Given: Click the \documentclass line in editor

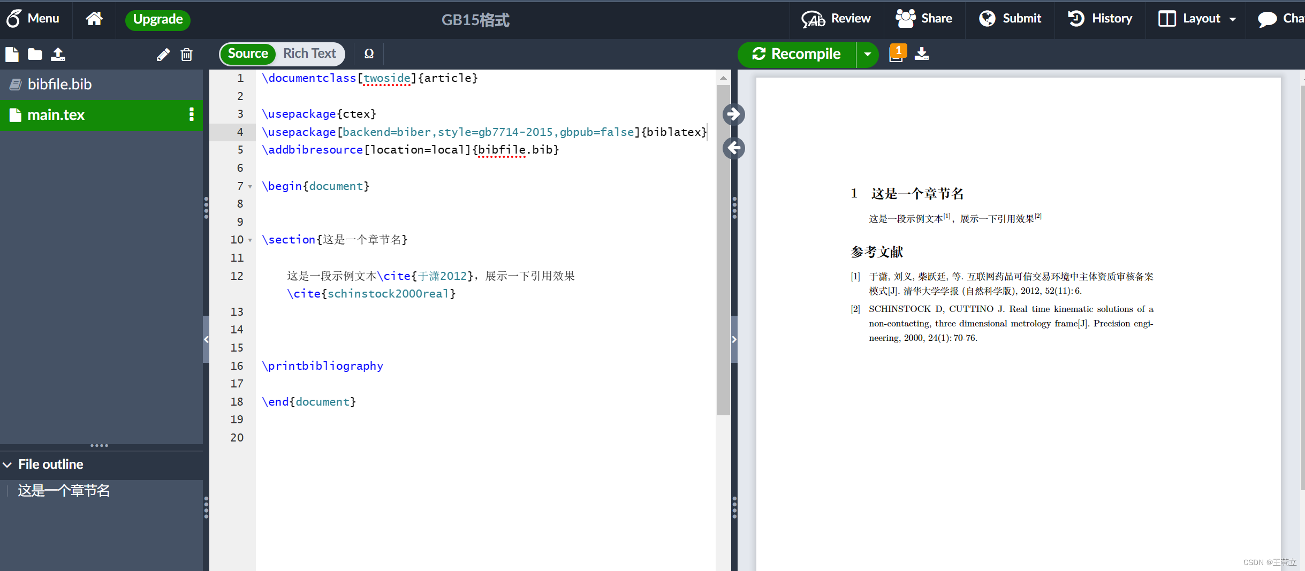Looking at the screenshot, I should [369, 78].
